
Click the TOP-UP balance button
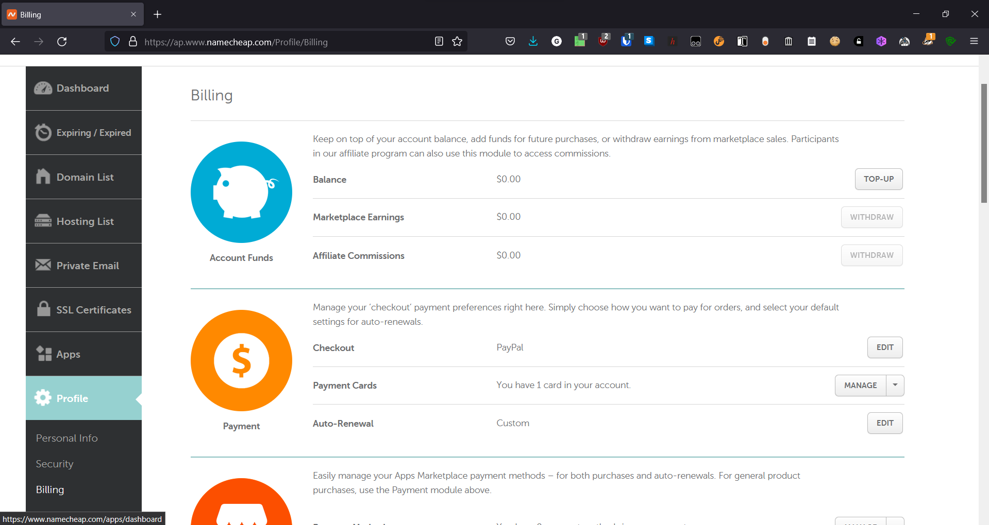(x=879, y=179)
